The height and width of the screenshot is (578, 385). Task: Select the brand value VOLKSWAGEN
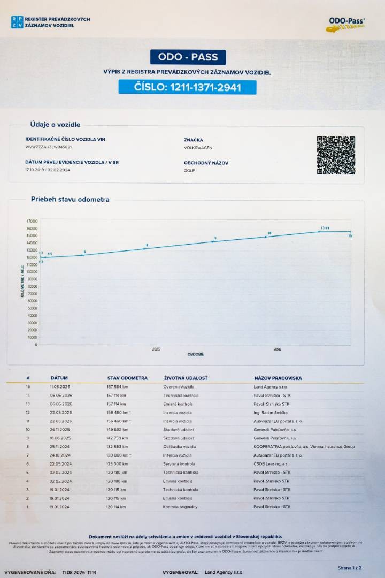[x=198, y=148]
